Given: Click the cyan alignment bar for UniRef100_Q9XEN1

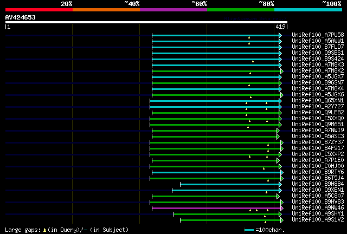Looking at the screenshot, I should pyautogui.click(x=226, y=191).
